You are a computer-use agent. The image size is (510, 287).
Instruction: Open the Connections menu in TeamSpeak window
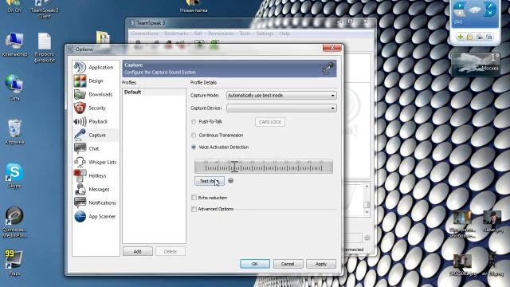point(145,33)
